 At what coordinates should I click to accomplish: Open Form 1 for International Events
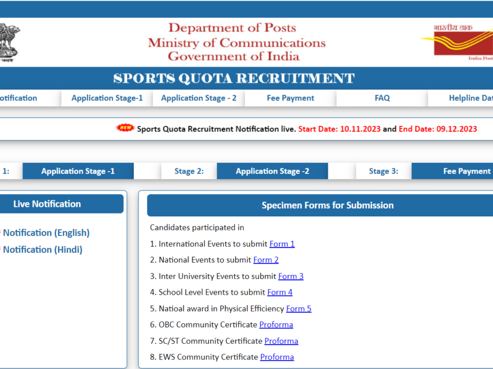pos(282,244)
